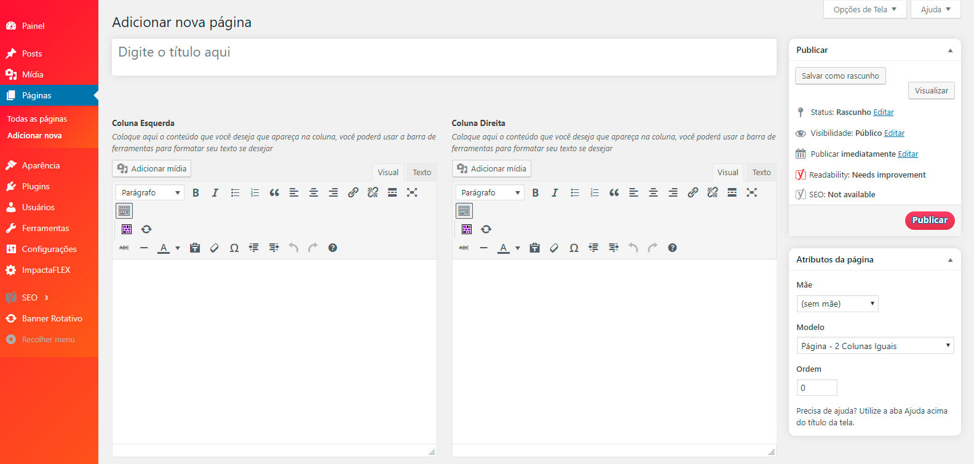Open Modelo template dropdown
The width and height of the screenshot is (974, 464).
click(876, 345)
